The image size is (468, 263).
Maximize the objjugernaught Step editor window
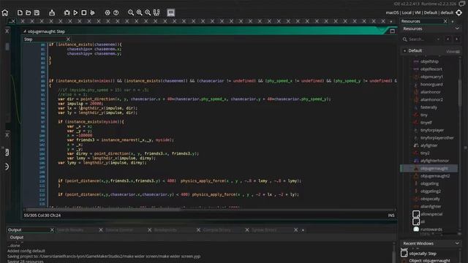point(392,31)
